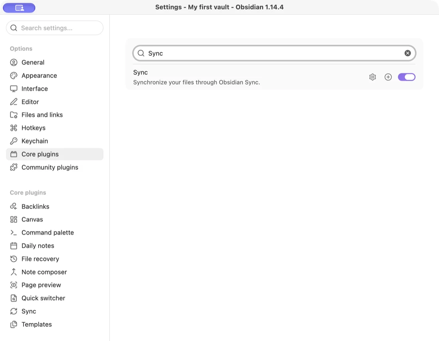Click the Page preview eye icon
This screenshot has width=439, height=341.
coord(14,285)
